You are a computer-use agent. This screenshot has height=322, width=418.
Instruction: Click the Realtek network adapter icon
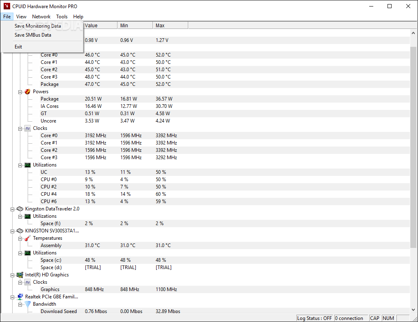(x=20, y=297)
